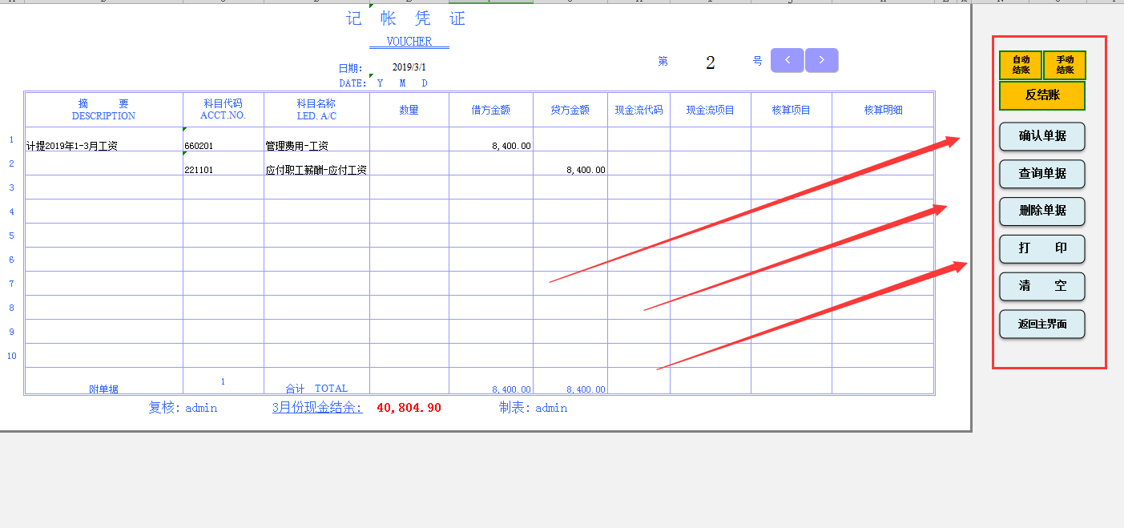
Task: Click 返回主界面 to return to main screen
Action: pyautogui.click(x=1041, y=324)
